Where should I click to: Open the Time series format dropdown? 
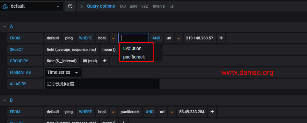click(63, 72)
